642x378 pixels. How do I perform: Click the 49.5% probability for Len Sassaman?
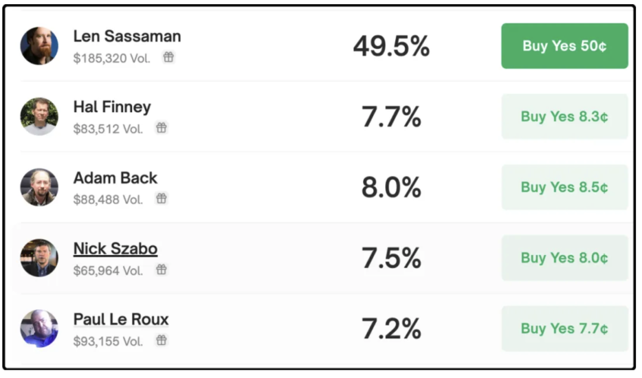pyautogui.click(x=391, y=46)
